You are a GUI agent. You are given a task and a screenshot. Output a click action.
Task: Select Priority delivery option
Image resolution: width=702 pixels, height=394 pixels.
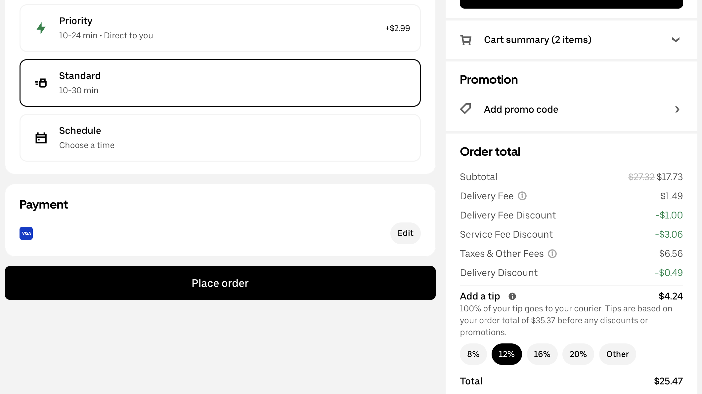click(x=220, y=28)
